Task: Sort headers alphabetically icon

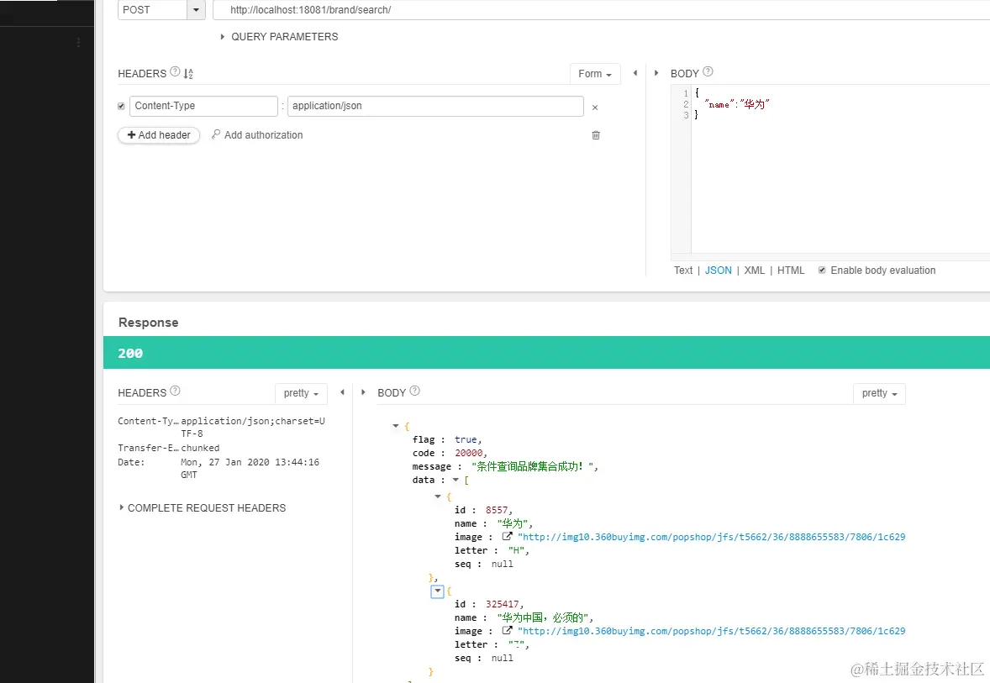Action: [188, 74]
